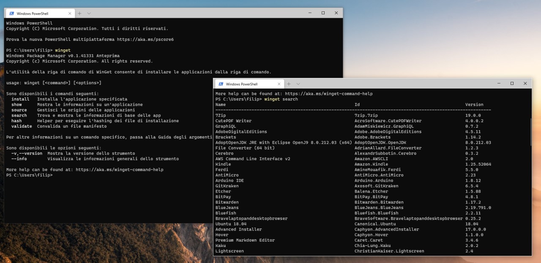Click PowerShell icon in back window tab

pyautogui.click(x=12, y=13)
